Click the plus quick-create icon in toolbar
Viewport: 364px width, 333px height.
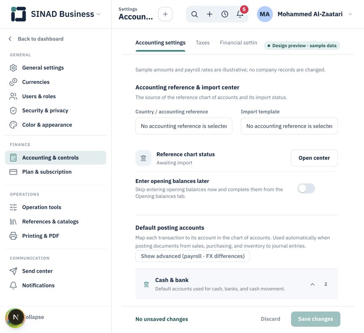point(210,14)
